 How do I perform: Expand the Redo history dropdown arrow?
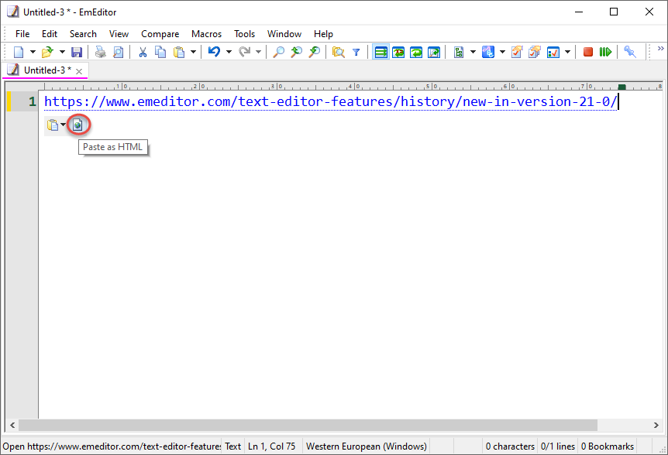click(x=259, y=52)
